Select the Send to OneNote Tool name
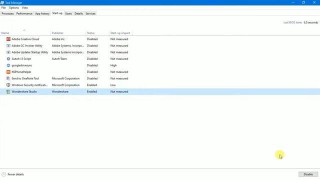This screenshot has width=320, height=180. pos(25,78)
